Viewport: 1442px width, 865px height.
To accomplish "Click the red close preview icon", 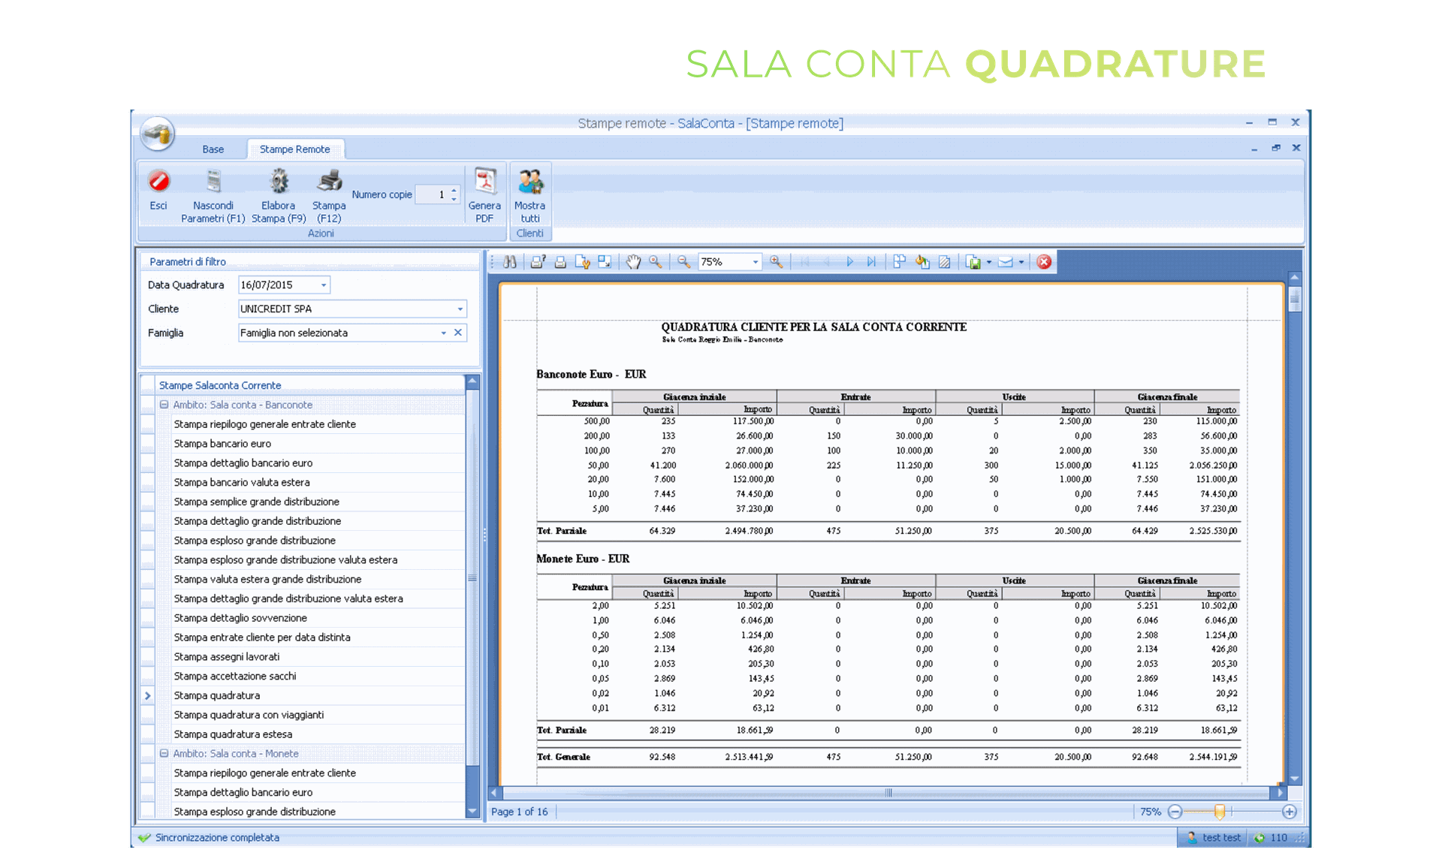I will pyautogui.click(x=1044, y=262).
